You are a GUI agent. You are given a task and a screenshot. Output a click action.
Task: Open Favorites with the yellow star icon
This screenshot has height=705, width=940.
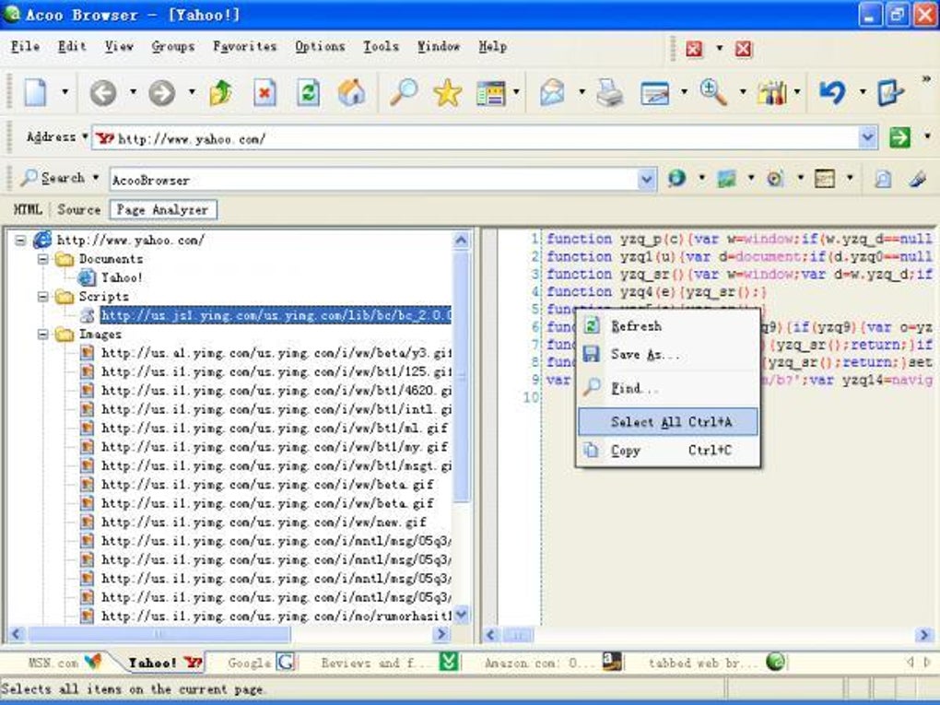point(447,93)
